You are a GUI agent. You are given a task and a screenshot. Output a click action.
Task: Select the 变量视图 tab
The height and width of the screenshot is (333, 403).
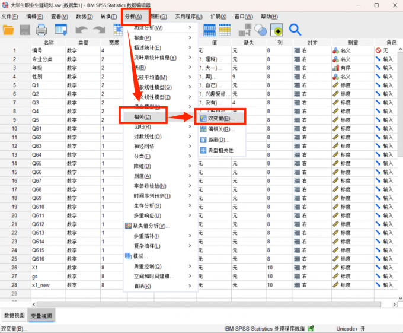click(x=41, y=316)
